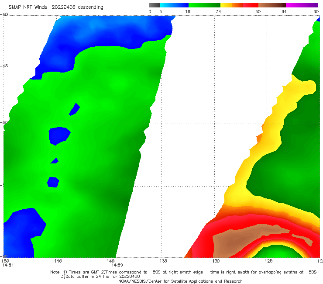This screenshot has width=323, height=284.
Task: Click the 'Data buffer is 24 hrs' note
Action: click(x=100, y=277)
